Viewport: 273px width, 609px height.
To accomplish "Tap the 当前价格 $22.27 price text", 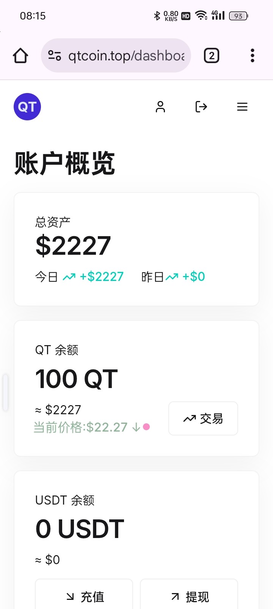I will 80,428.
